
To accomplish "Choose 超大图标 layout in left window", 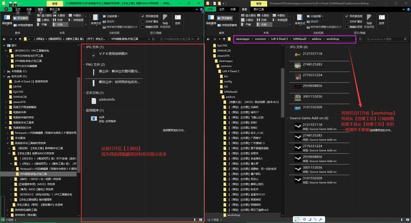I will pyautogui.click(x=44, y=16).
